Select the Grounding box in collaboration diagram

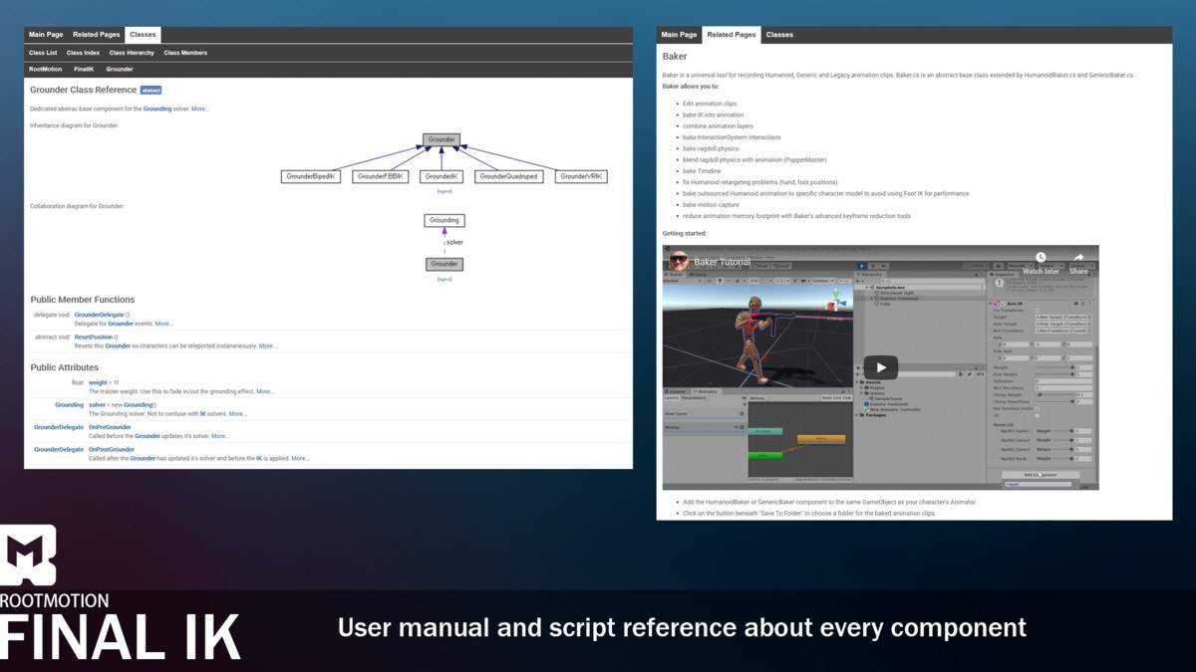click(445, 220)
